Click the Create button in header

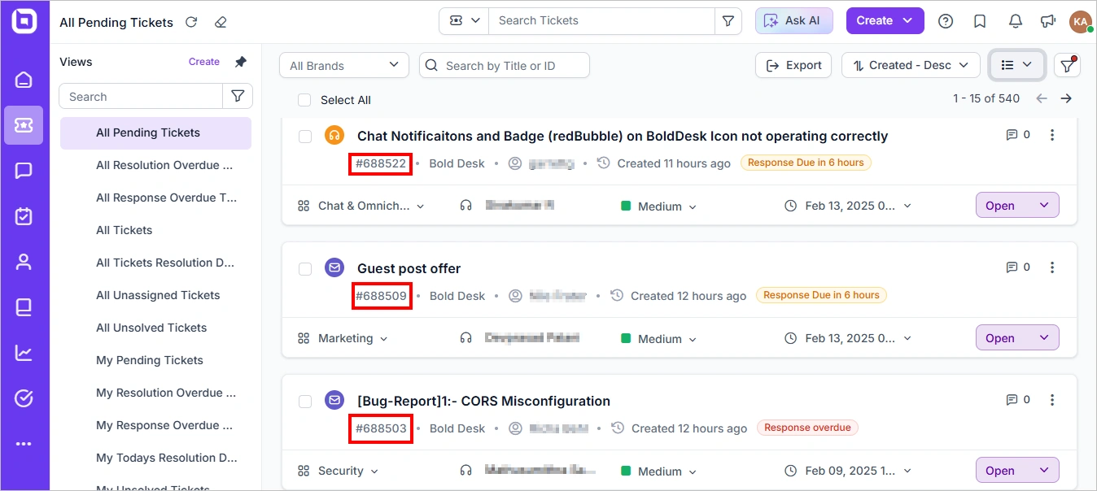[x=885, y=21]
